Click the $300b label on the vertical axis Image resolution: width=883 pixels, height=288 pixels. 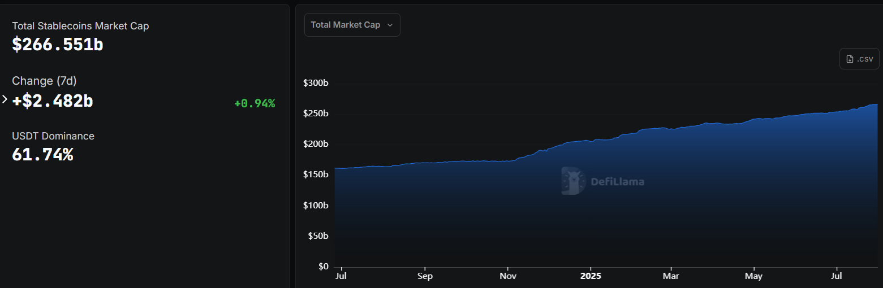point(316,83)
